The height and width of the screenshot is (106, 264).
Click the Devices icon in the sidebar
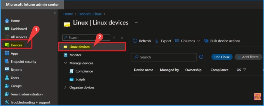pyautogui.click(x=7, y=45)
